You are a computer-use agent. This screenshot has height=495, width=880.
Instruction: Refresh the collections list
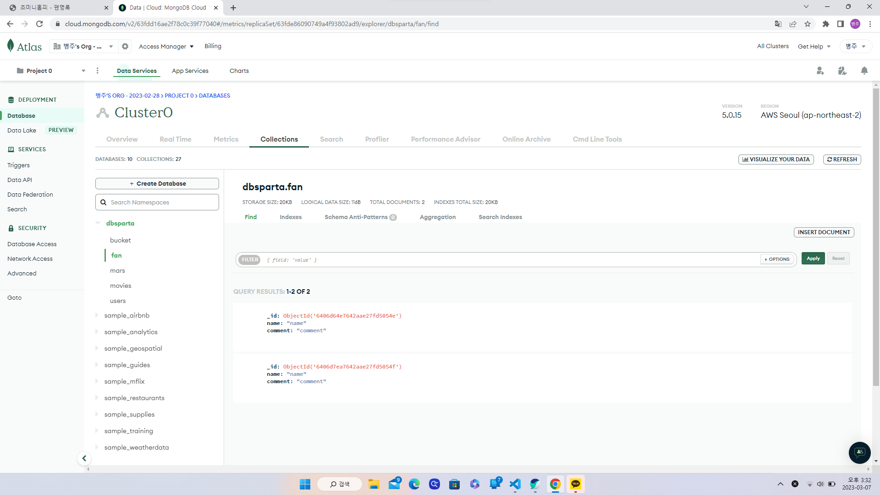coord(842,159)
